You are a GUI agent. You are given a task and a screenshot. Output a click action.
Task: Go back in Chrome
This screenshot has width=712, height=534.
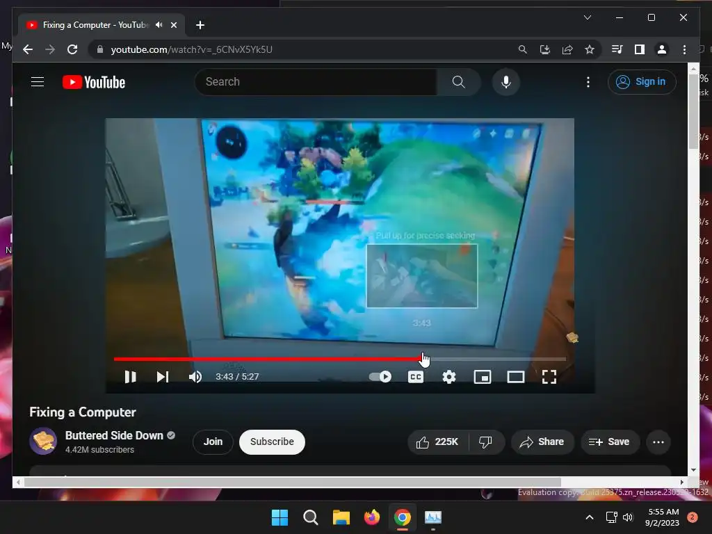click(x=28, y=49)
